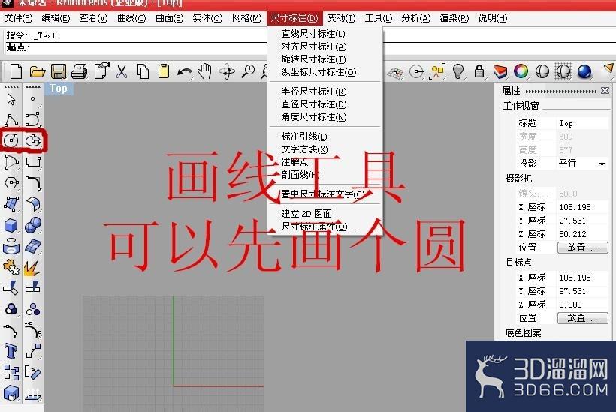Viewport: 616px width, 412px height.
Task: Click target point 放置... button
Action: [583, 318]
